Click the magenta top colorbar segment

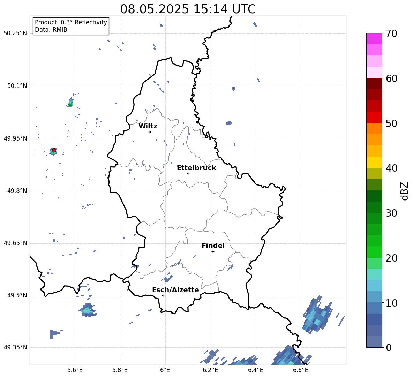click(374, 39)
